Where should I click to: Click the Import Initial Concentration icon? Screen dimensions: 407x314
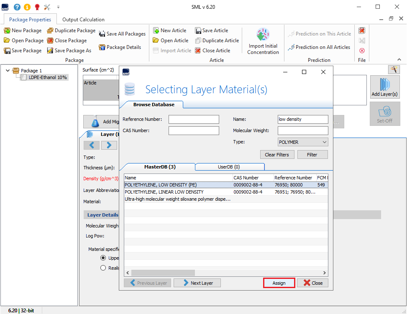coord(263,35)
